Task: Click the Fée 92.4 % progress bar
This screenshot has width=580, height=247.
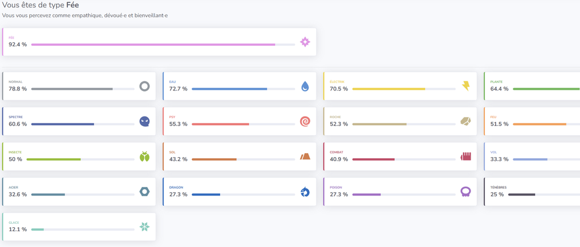Action: point(163,45)
